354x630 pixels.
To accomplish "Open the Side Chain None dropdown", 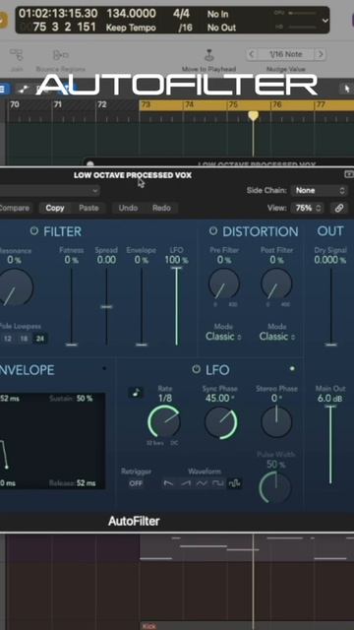I will [320, 190].
